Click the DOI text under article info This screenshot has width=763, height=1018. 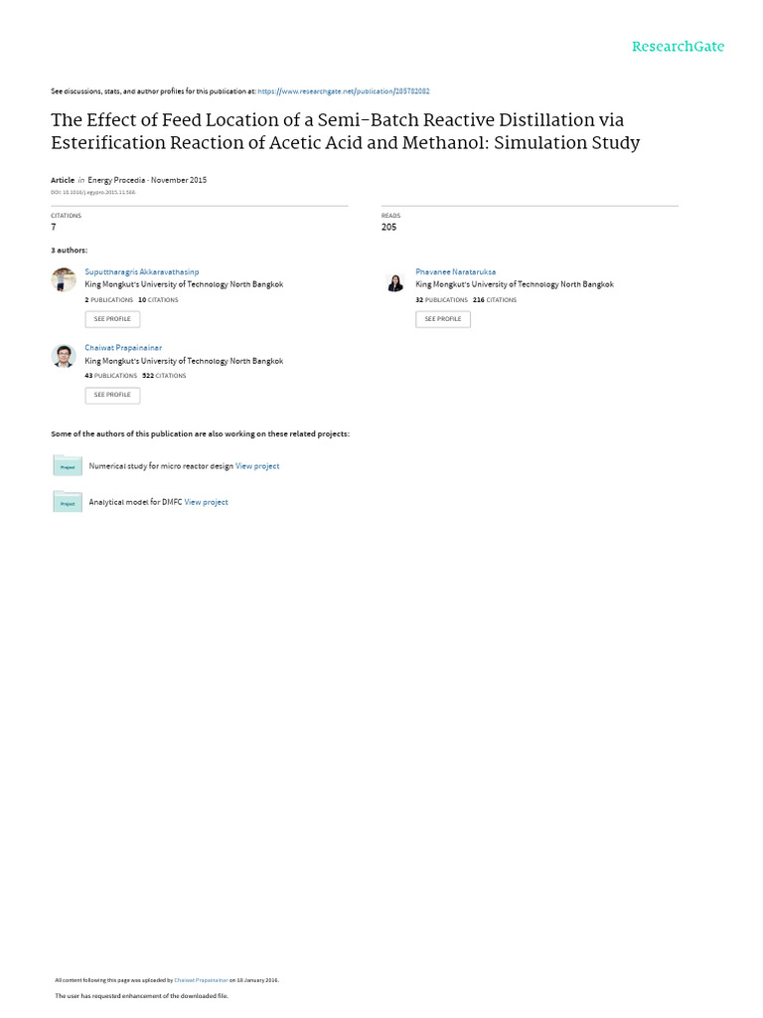click(x=92, y=192)
